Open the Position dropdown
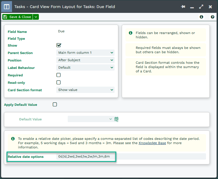This screenshot has height=179, width=218. coord(85,60)
